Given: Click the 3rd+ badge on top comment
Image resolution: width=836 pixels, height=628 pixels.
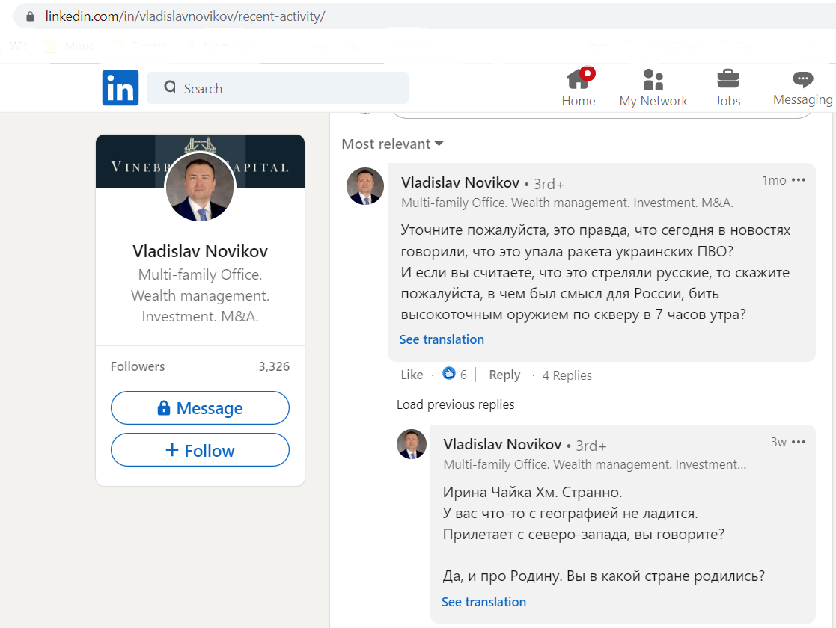Looking at the screenshot, I should [549, 185].
